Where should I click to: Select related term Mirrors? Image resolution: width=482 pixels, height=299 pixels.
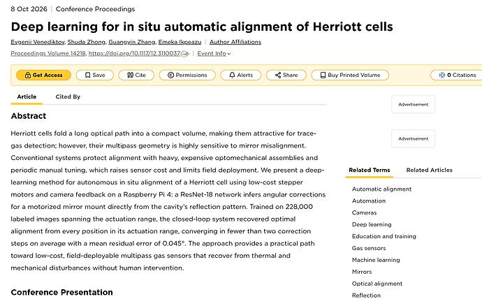[362, 272]
